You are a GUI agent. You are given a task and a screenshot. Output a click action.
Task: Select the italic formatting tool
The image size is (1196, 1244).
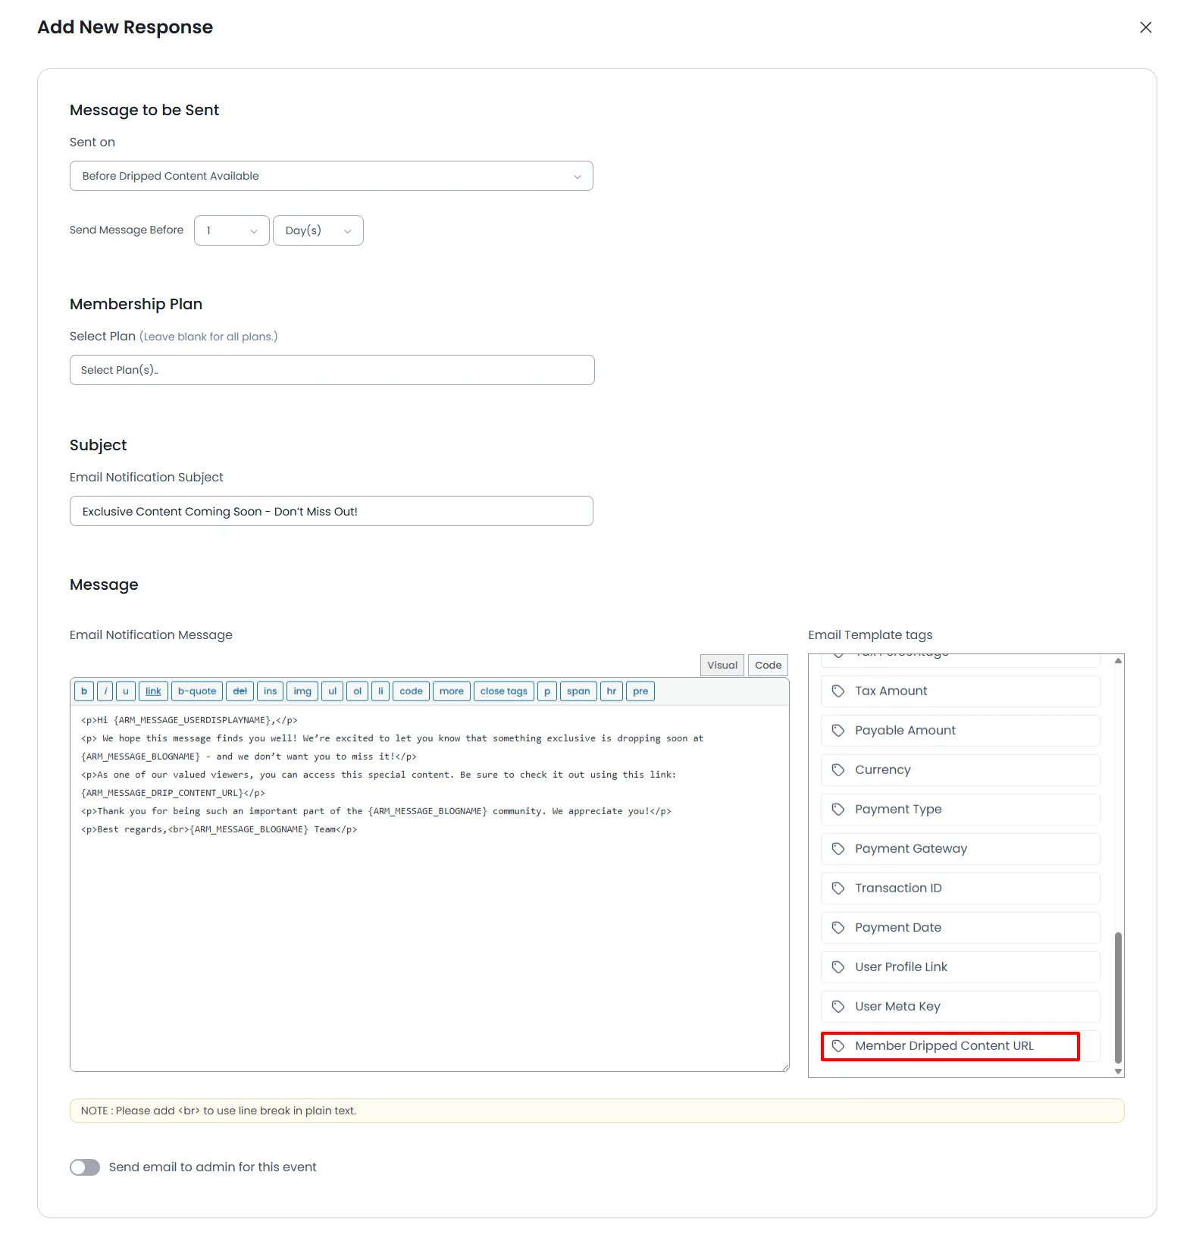(105, 691)
